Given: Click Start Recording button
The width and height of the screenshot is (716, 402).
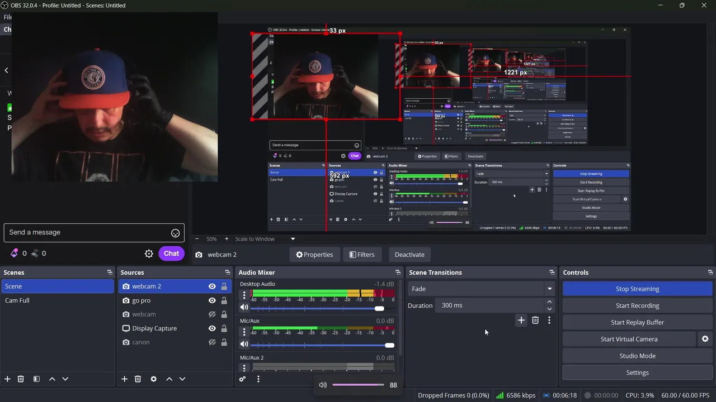Looking at the screenshot, I should pos(637,305).
